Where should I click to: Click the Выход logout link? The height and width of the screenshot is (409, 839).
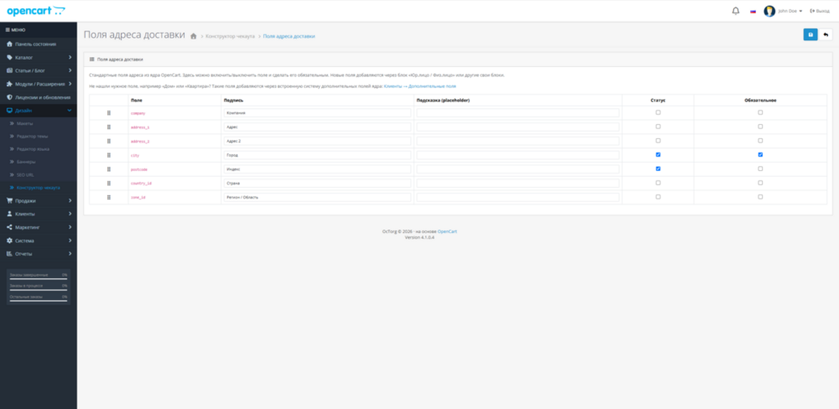click(820, 11)
